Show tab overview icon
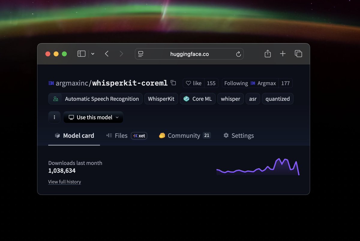The height and width of the screenshot is (241, 360). pos(298,54)
